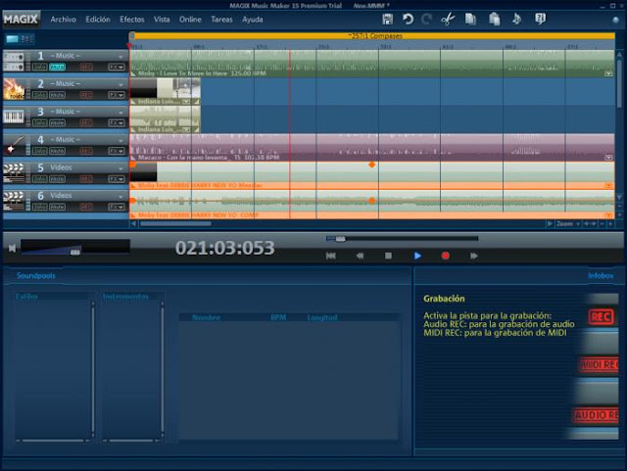
Task: Open the Online menu
Action: 190,20
